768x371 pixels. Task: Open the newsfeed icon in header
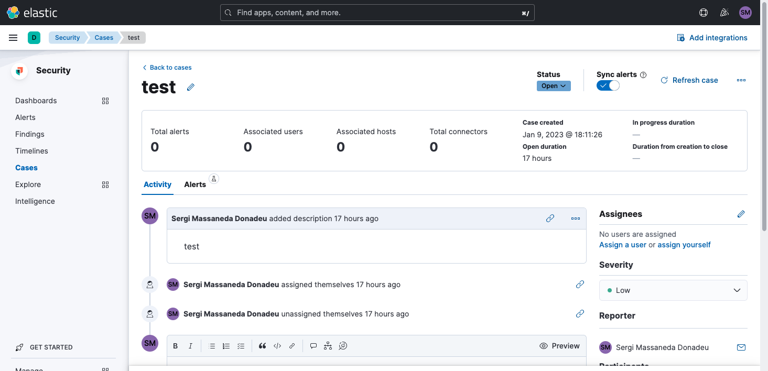click(x=724, y=13)
